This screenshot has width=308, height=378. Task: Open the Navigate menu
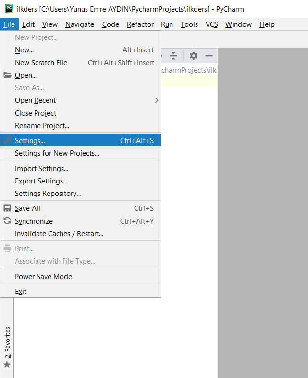click(x=80, y=24)
